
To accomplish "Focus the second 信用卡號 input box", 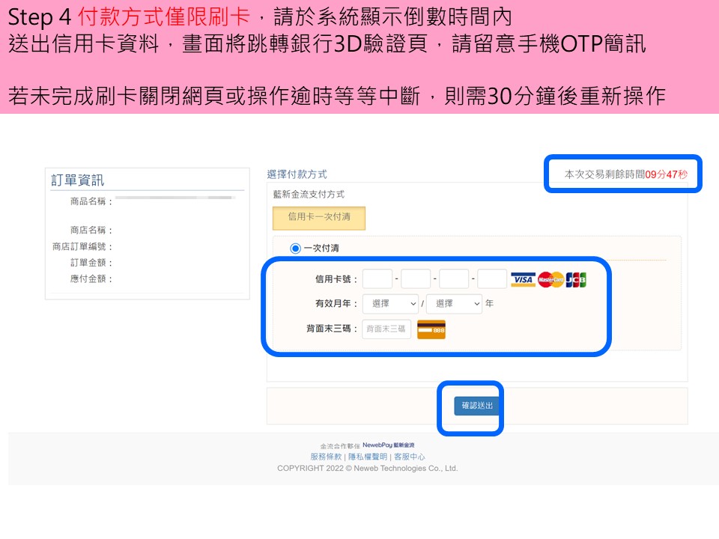I will point(416,279).
